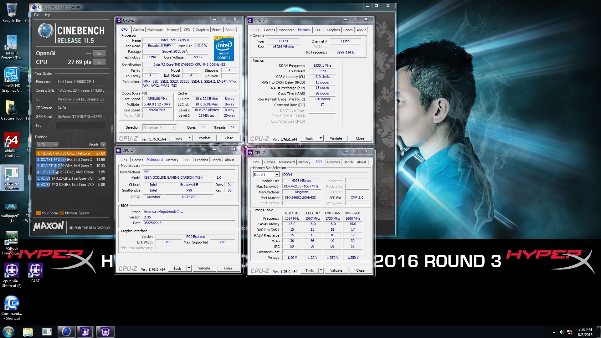Open the Cinebench Help menu
Viewport: 601px width, 338px height.
coord(47,15)
